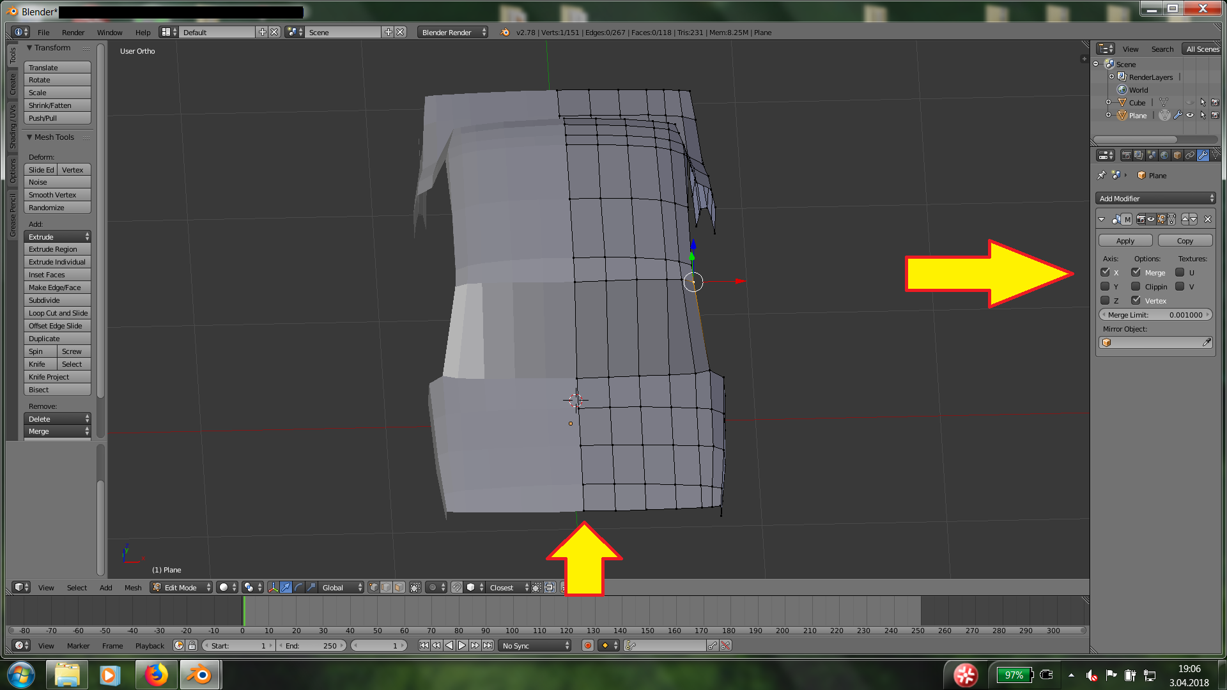Open Firefox from the taskbar

pos(156,675)
